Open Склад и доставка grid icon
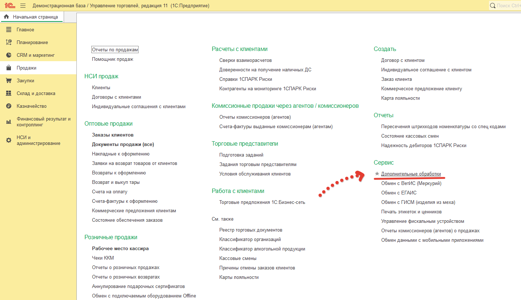The width and height of the screenshot is (521, 300). point(9,94)
